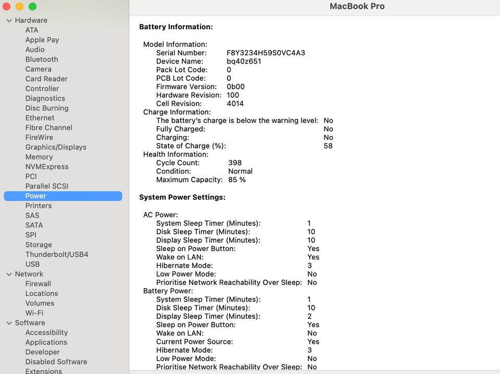Select SAS entry
This screenshot has height=374, width=500.
pyautogui.click(x=32, y=216)
